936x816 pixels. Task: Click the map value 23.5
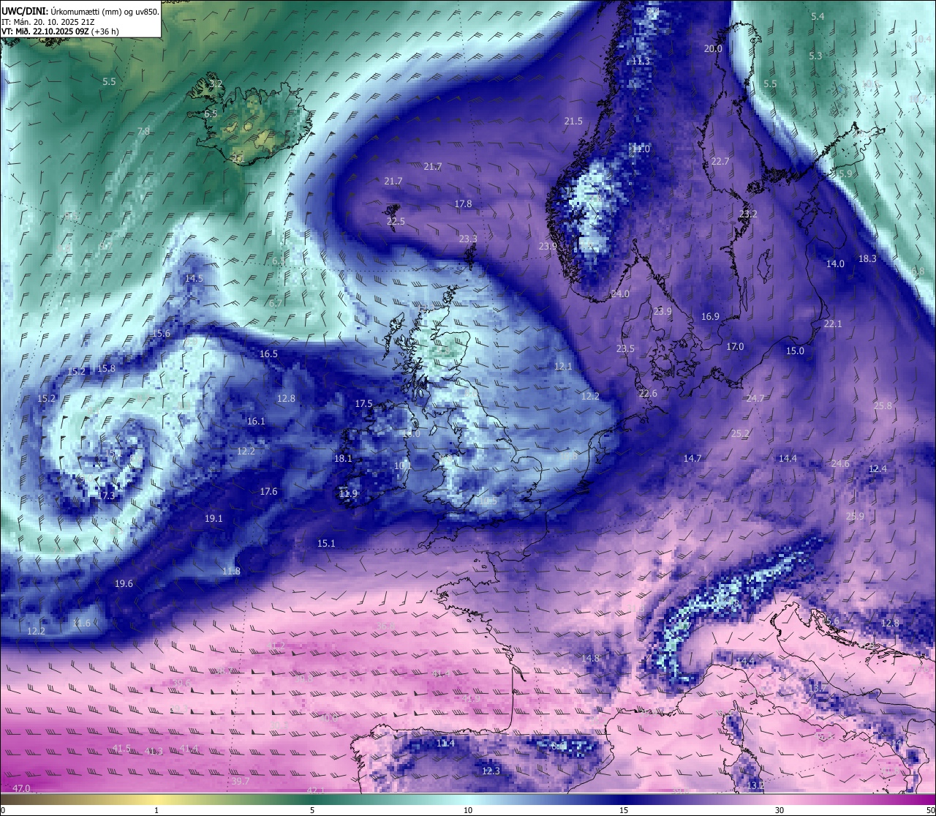pos(625,349)
